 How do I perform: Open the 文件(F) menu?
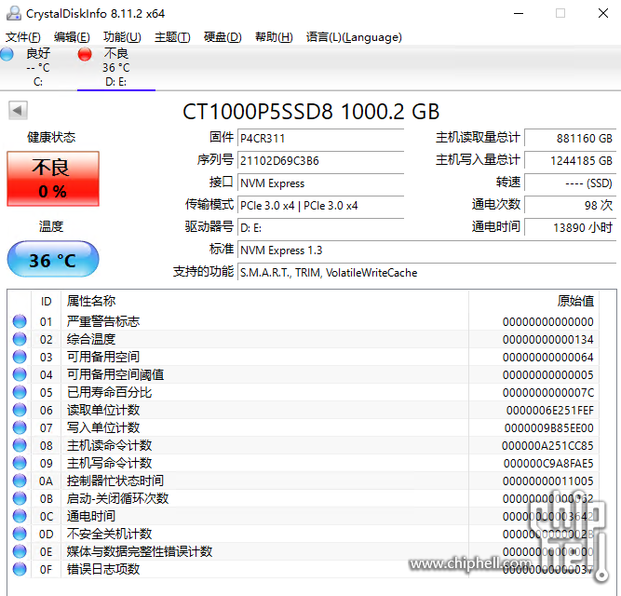click(x=22, y=37)
